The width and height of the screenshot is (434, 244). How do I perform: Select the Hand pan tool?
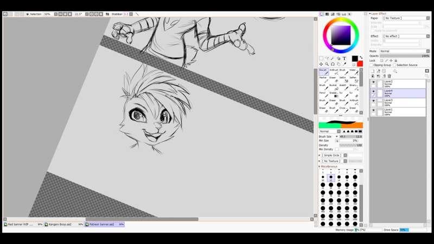[339, 64]
